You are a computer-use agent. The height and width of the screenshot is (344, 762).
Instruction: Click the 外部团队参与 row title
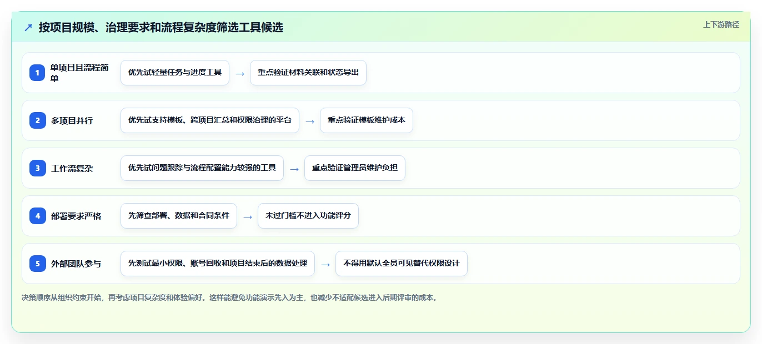click(76, 264)
